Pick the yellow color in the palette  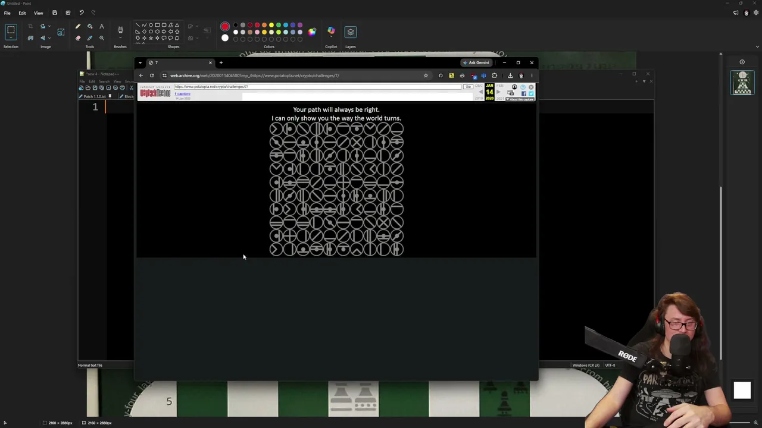(x=271, y=25)
